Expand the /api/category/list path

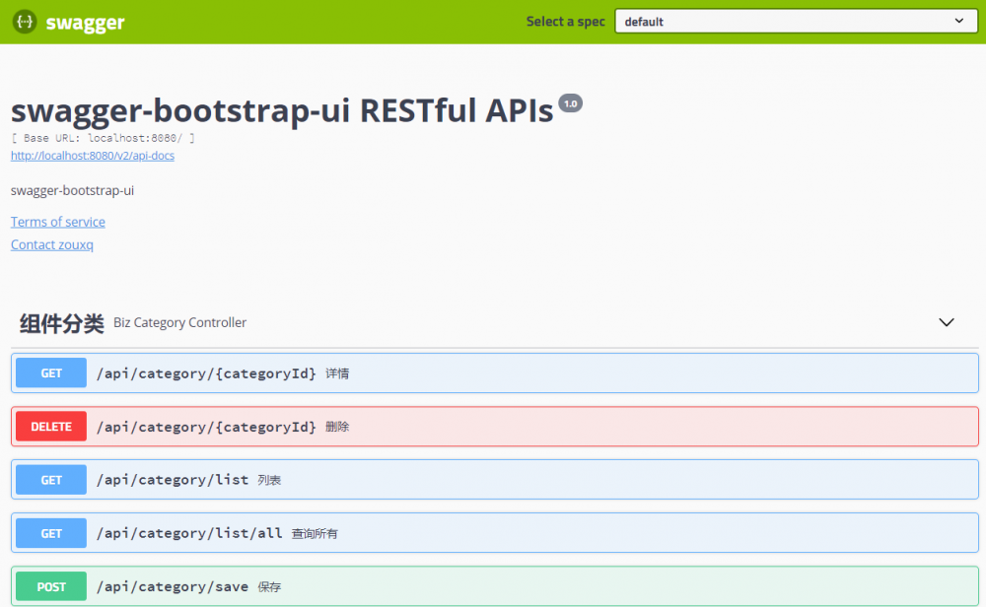pos(173,480)
